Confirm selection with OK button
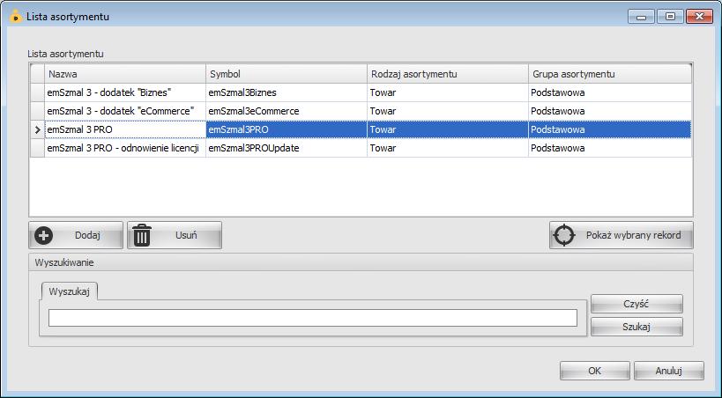 click(595, 371)
